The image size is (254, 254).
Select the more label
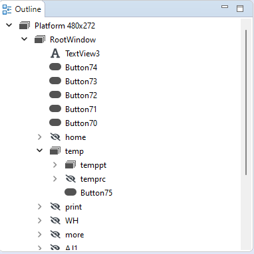(x=74, y=235)
